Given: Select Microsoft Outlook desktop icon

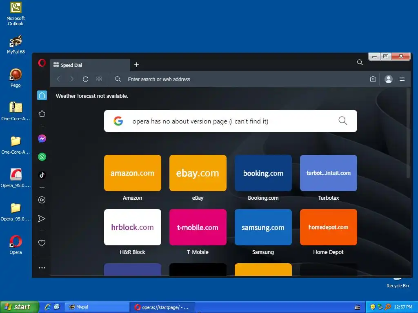Looking at the screenshot, I should pyautogui.click(x=16, y=14).
